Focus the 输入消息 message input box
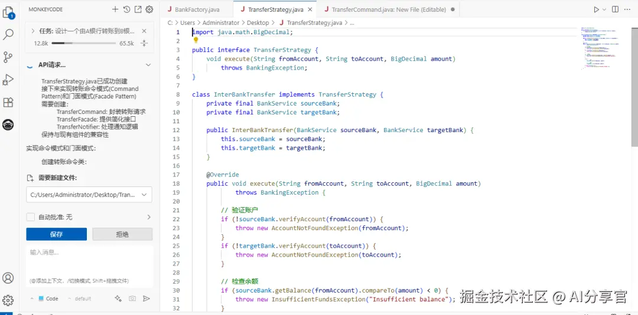Screen dimensions: 638x315 [x=90, y=266]
